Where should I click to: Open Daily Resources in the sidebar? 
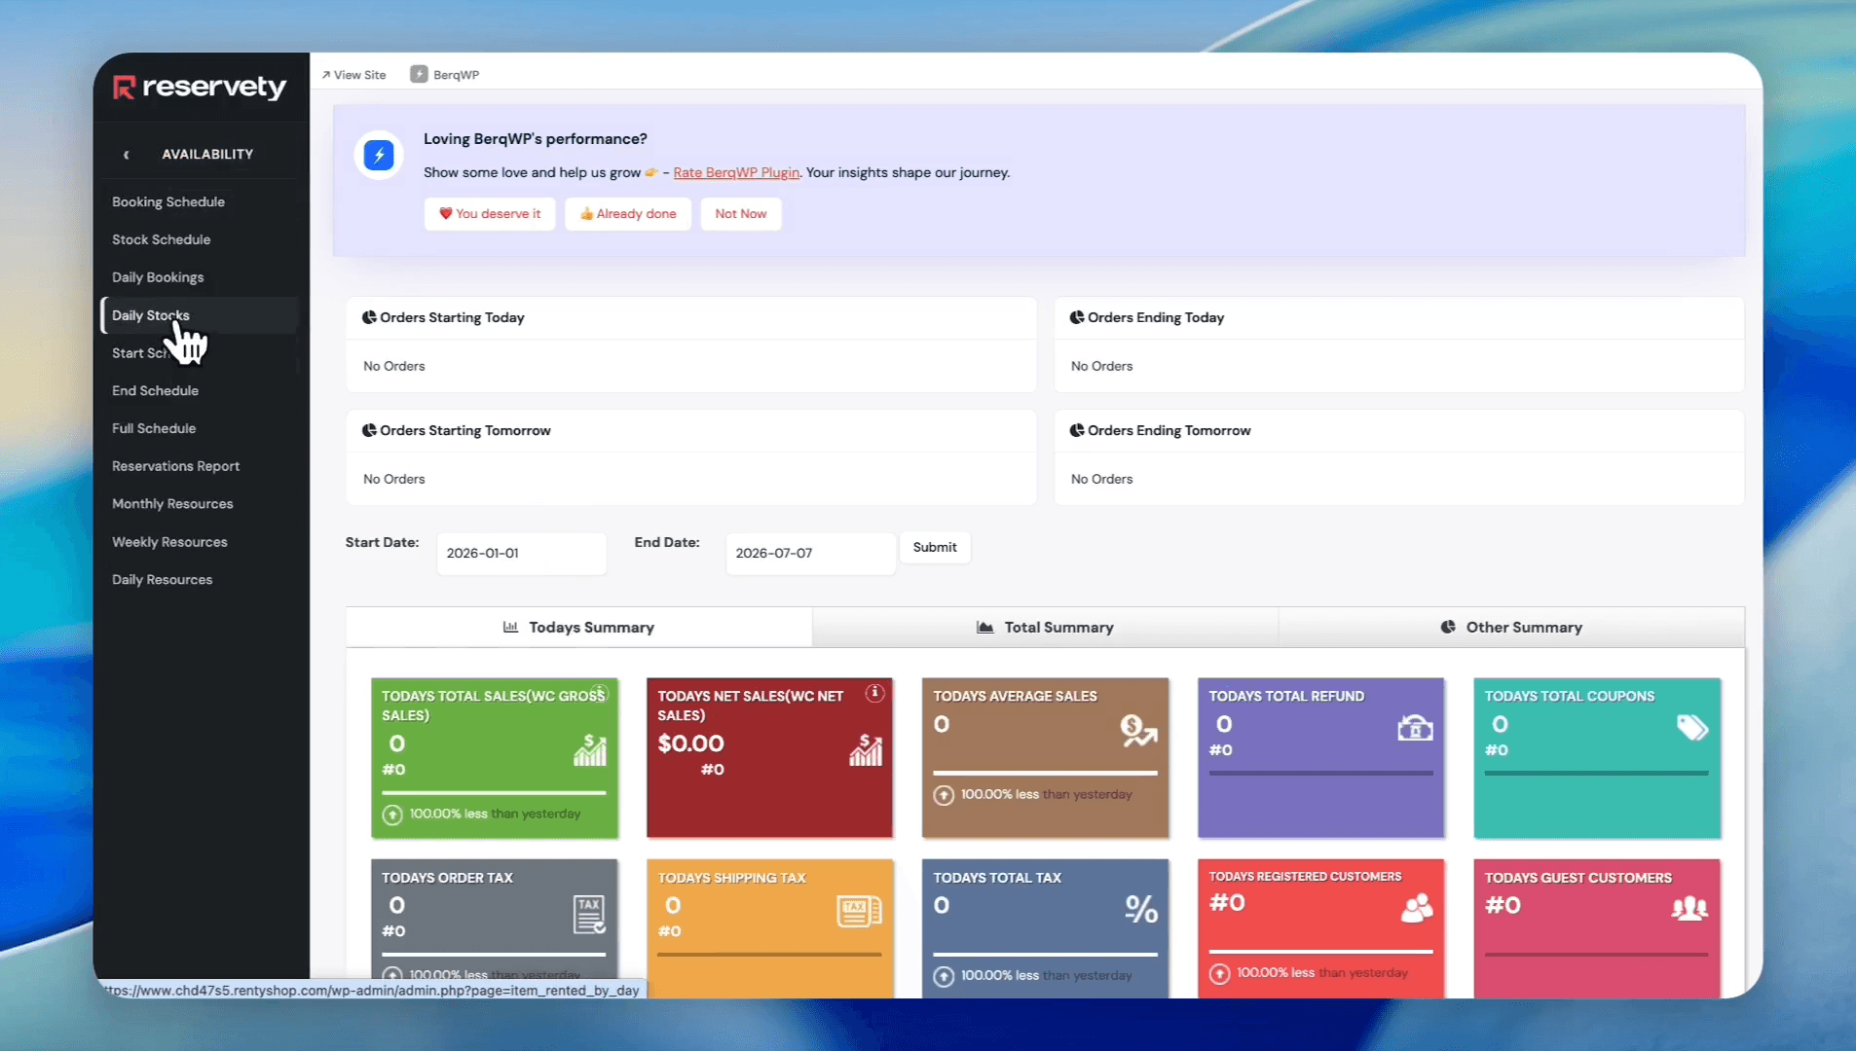point(162,580)
